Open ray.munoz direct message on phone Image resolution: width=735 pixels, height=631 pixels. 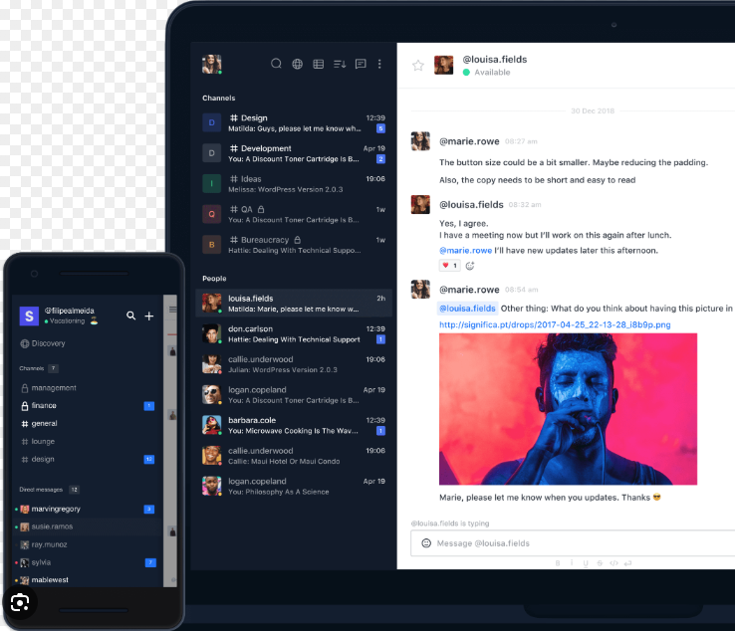pos(88,544)
